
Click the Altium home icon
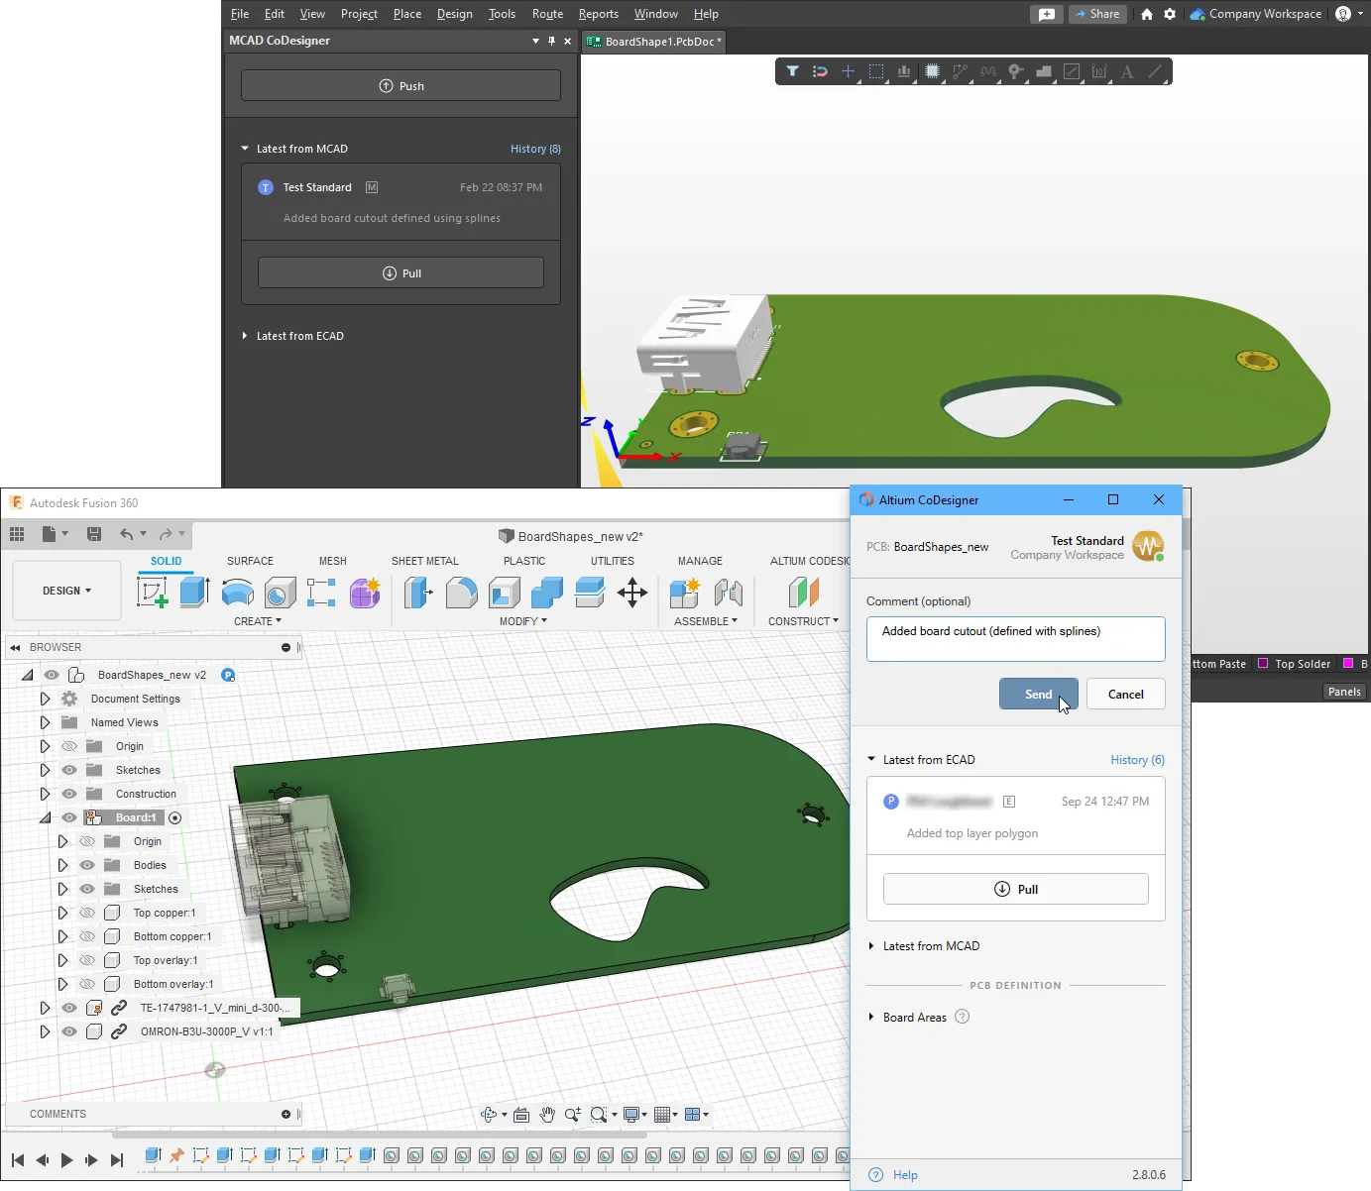(x=1147, y=14)
